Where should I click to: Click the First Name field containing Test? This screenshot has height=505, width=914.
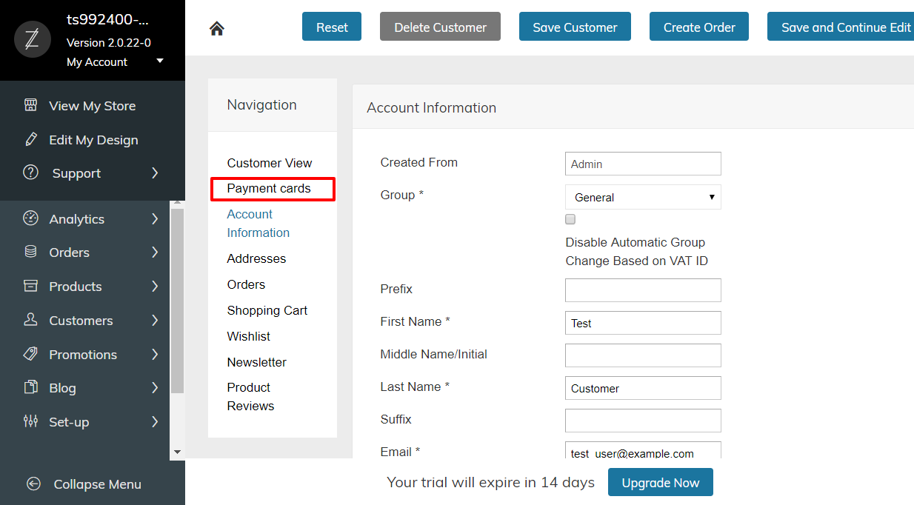tap(643, 323)
